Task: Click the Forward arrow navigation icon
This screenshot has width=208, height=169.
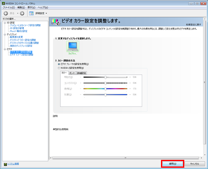Action: pos(22,13)
